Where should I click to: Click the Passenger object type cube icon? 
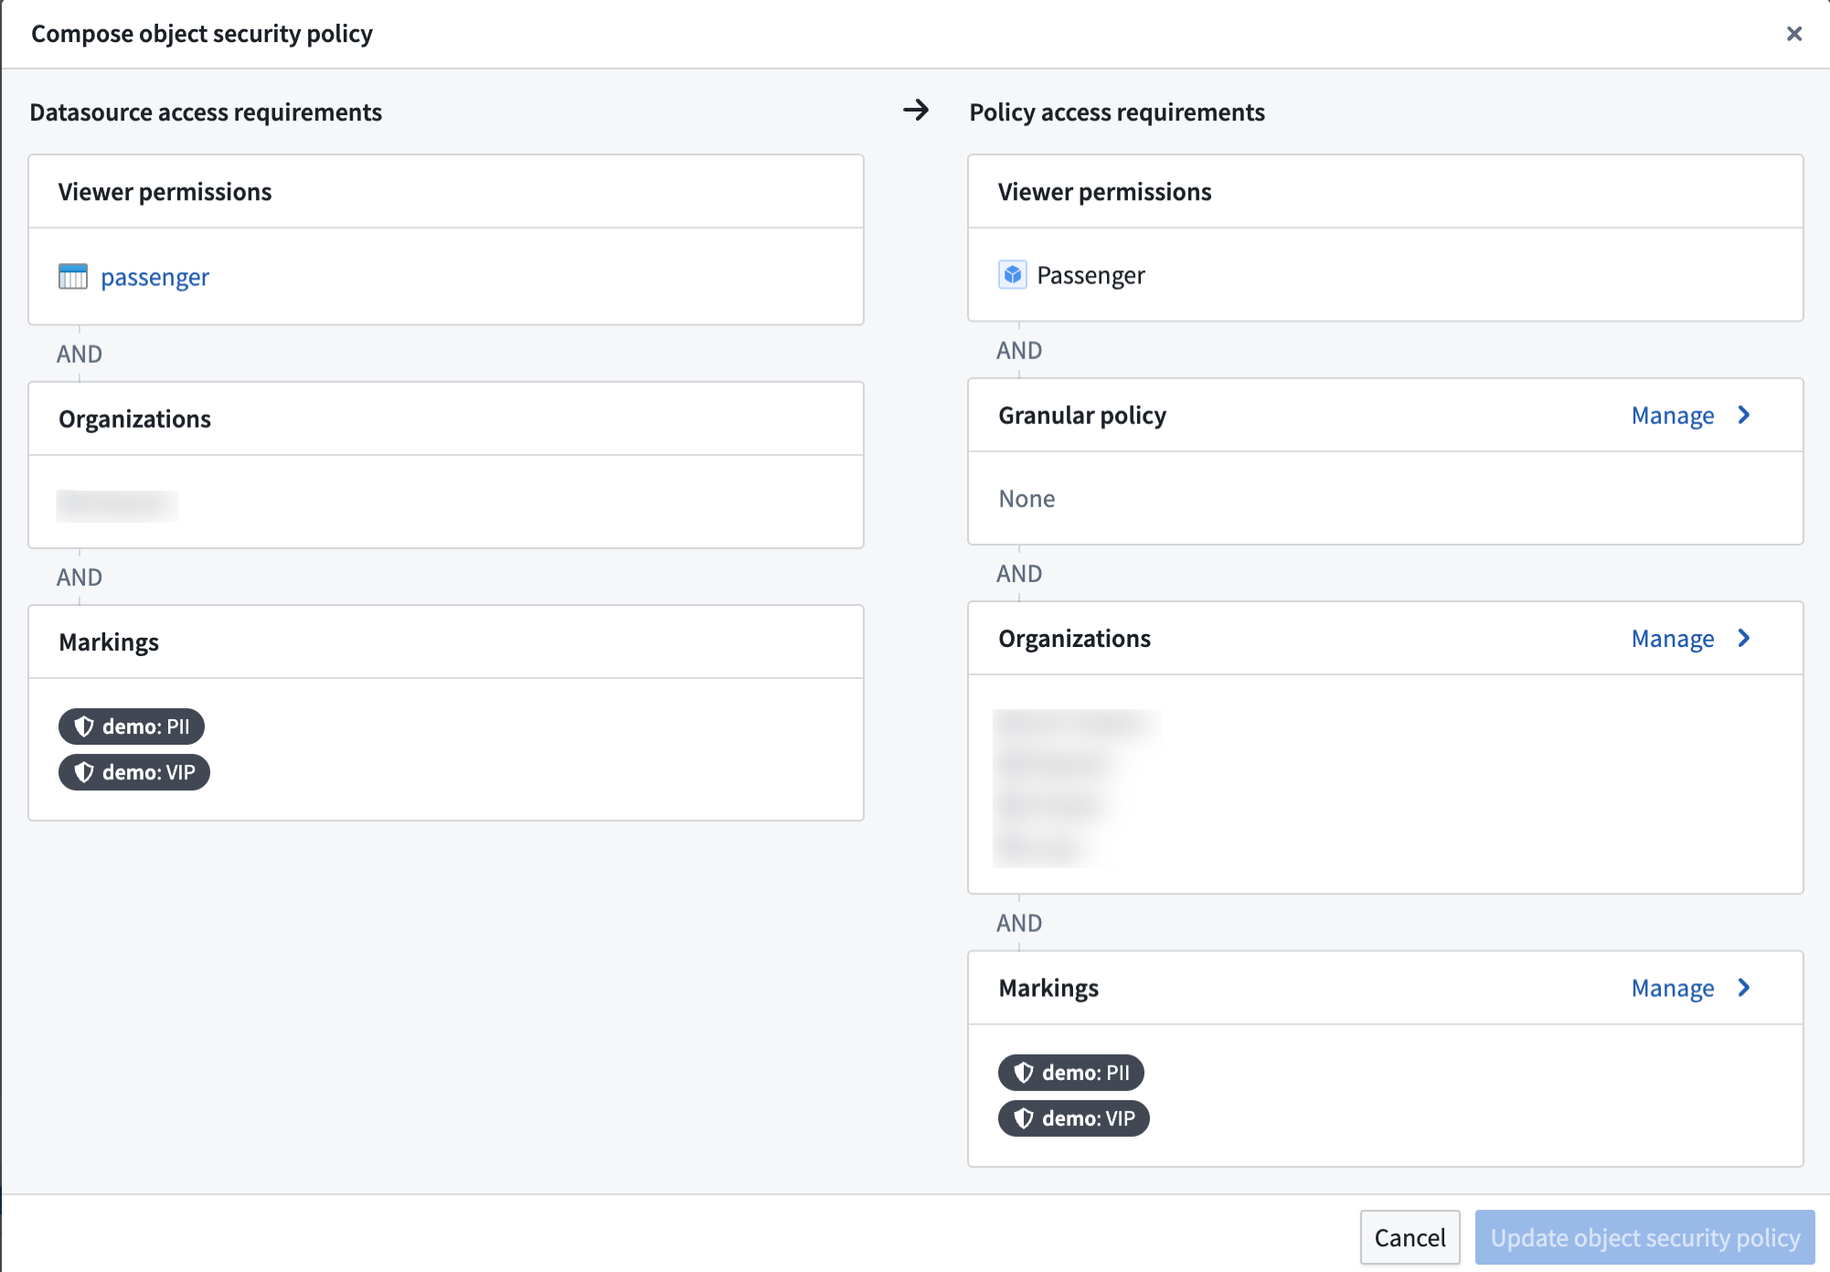click(x=1011, y=274)
